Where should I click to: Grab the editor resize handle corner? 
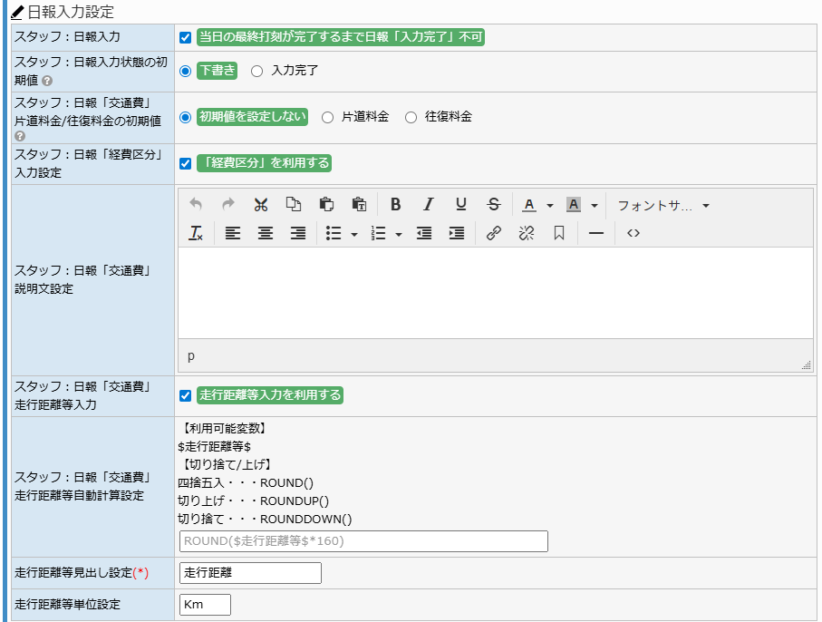pos(807,365)
